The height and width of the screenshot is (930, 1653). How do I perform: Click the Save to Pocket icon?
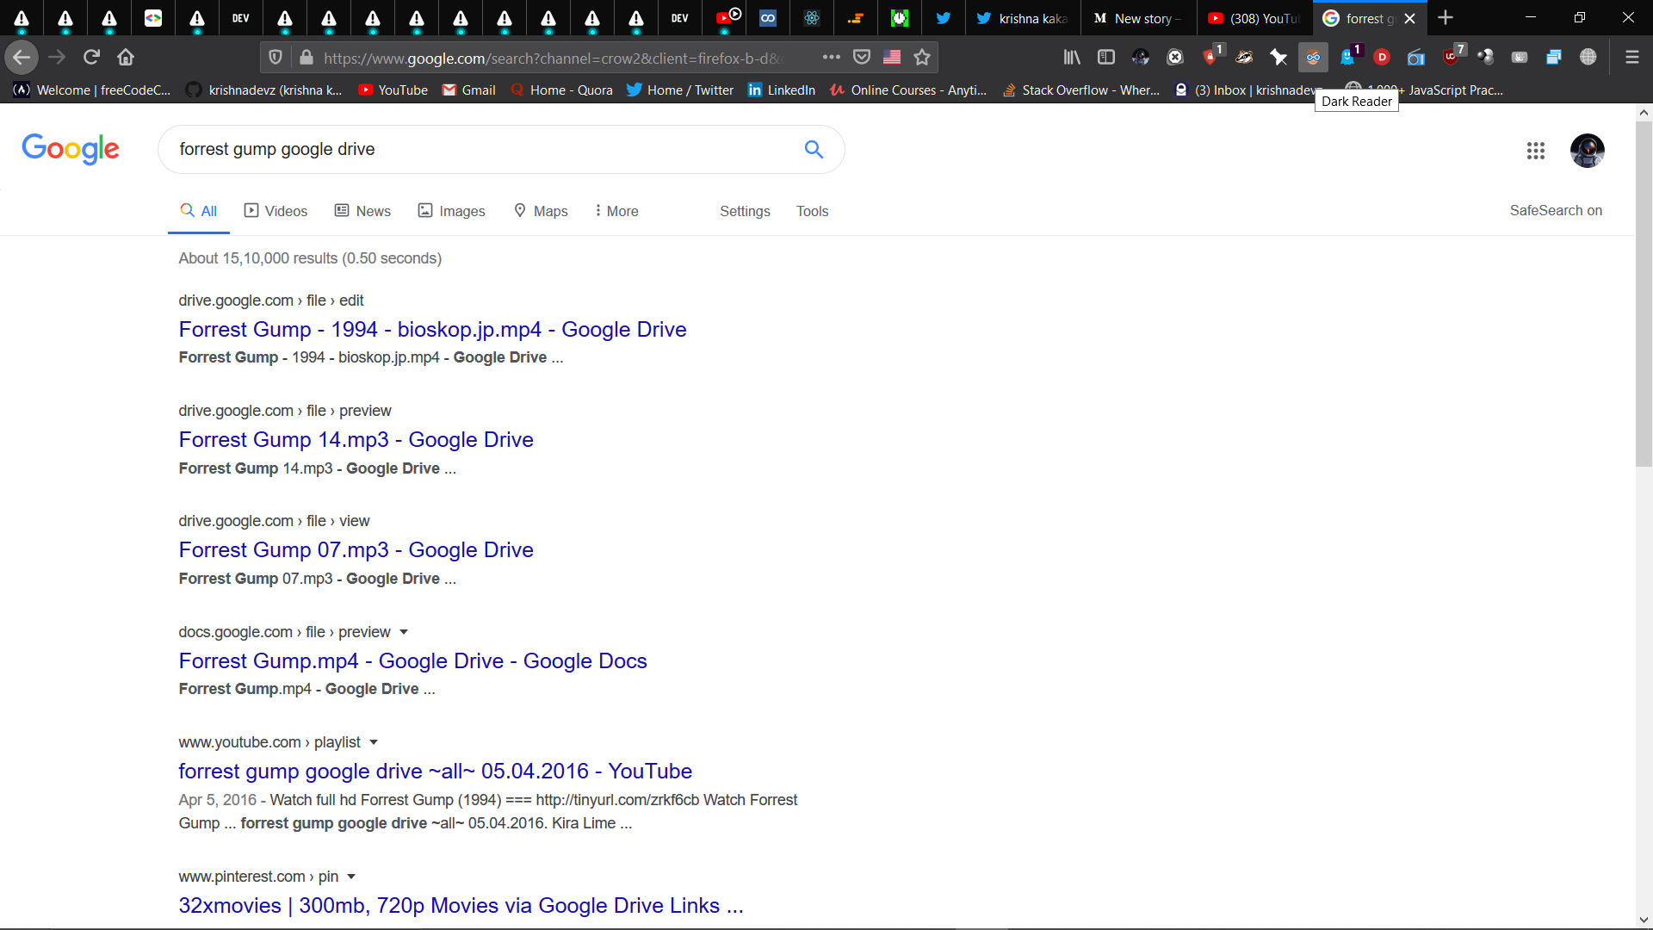(861, 58)
